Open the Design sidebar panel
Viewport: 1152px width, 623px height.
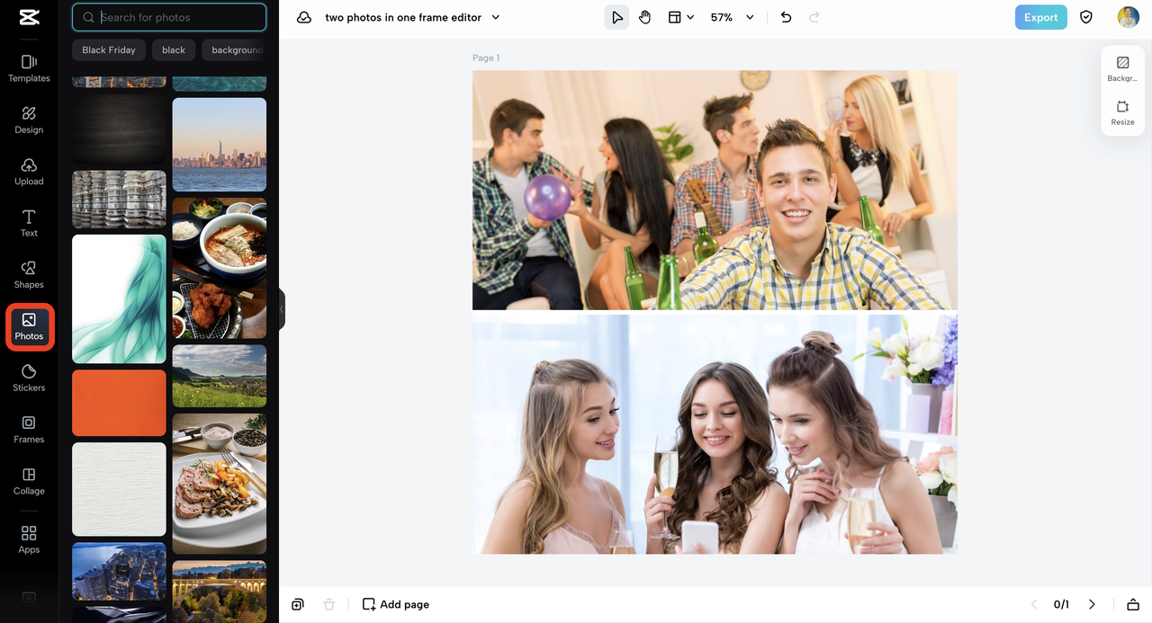tap(29, 120)
